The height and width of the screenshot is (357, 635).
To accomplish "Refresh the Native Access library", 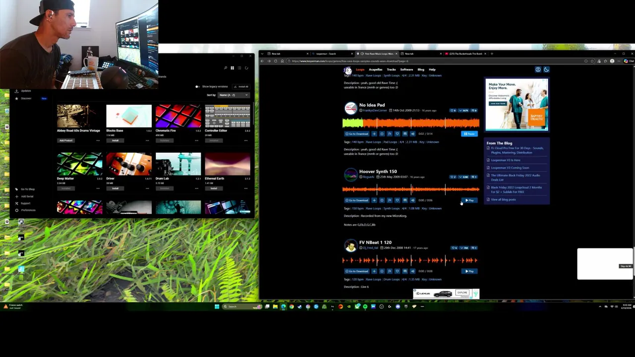I will 246,68.
